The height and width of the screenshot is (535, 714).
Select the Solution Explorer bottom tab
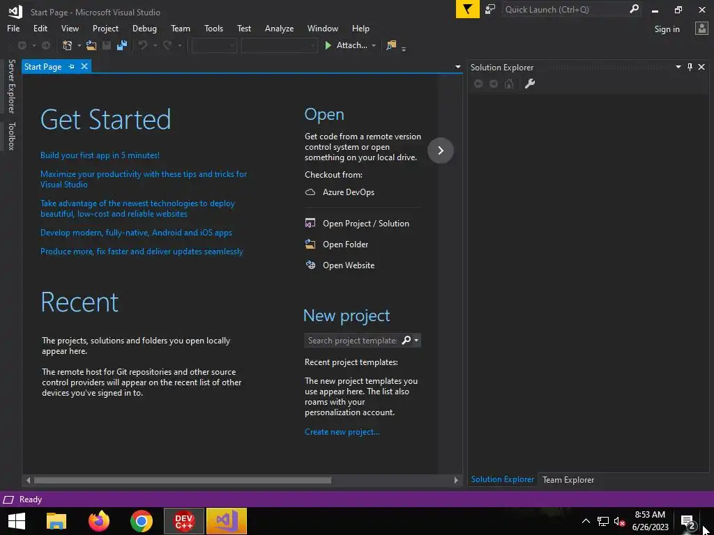[x=502, y=479]
